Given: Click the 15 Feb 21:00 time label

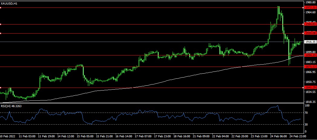Looking at the screenshot, I should 104,136.
